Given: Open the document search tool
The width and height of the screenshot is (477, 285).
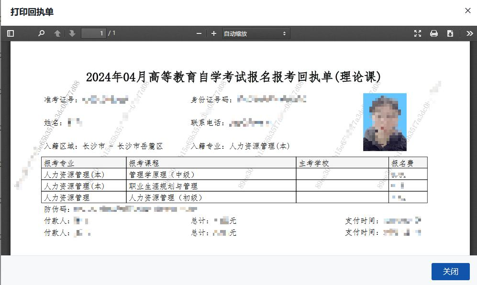Looking at the screenshot, I should pos(41,33).
